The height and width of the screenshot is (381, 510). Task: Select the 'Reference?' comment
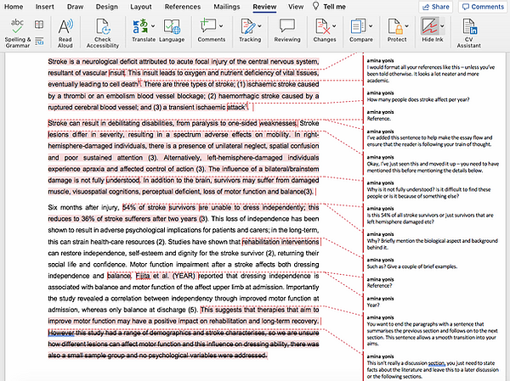pos(381,283)
